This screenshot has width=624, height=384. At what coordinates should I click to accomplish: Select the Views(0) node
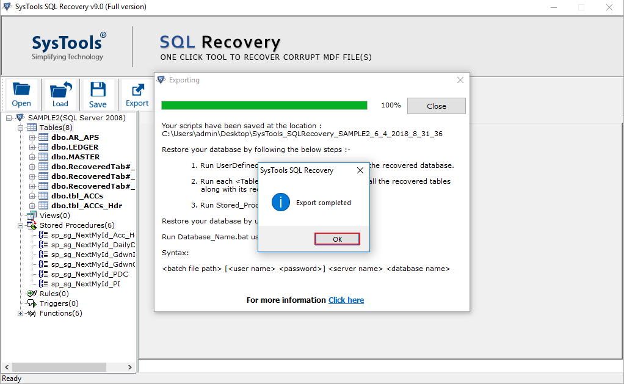[x=55, y=216]
